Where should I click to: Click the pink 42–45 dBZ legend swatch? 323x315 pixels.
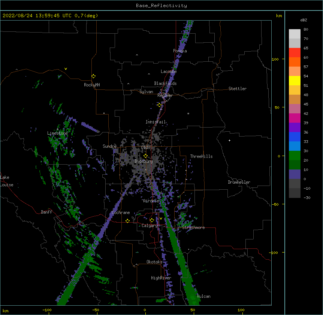click(x=295, y=109)
